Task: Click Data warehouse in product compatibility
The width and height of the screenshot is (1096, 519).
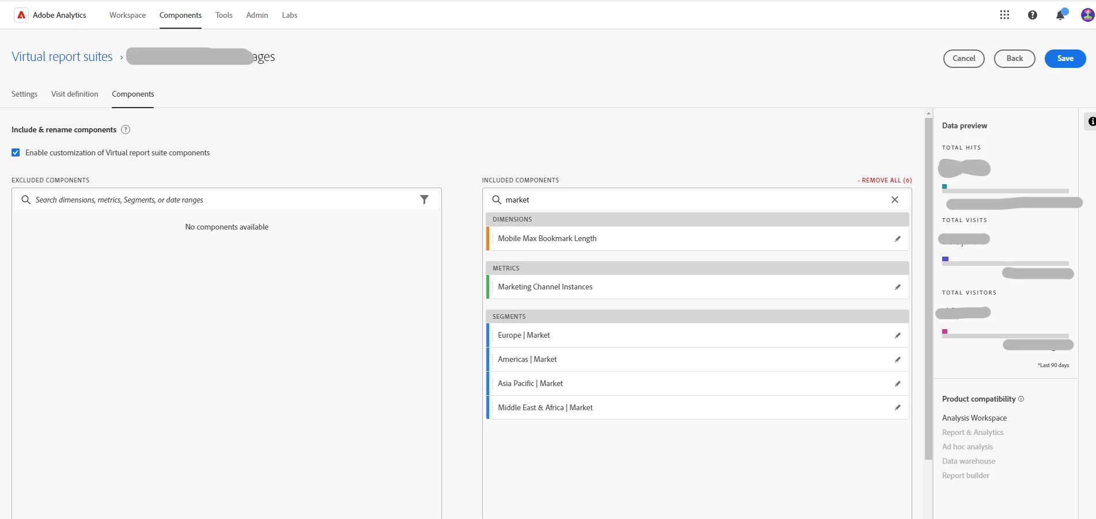Action: tap(969, 461)
